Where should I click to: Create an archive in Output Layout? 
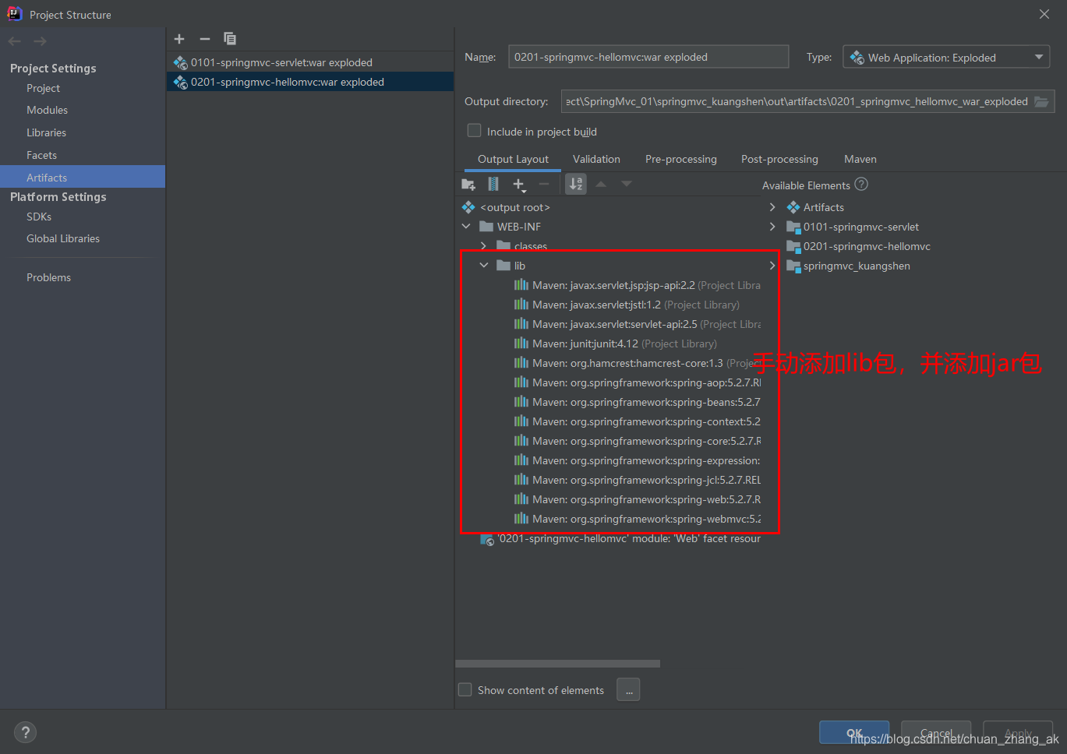[x=493, y=184]
